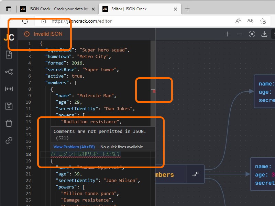Image resolution: width=275 pixels, height=206 pixels.
Task: Click the center view focus icon
Action: click(x=252, y=34)
